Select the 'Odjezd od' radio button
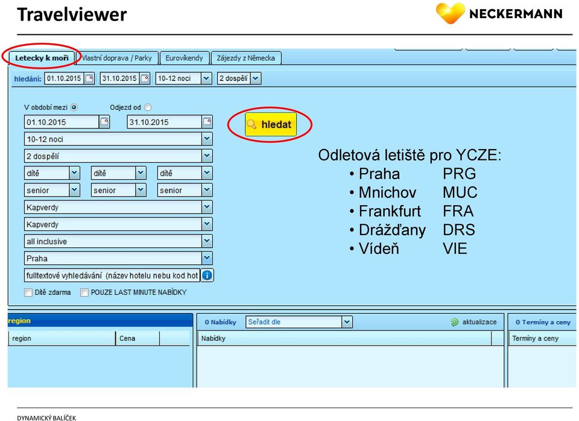The image size is (579, 421). coord(148,107)
